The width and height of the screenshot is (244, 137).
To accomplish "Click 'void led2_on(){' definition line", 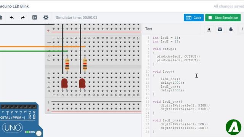I will [167, 120].
